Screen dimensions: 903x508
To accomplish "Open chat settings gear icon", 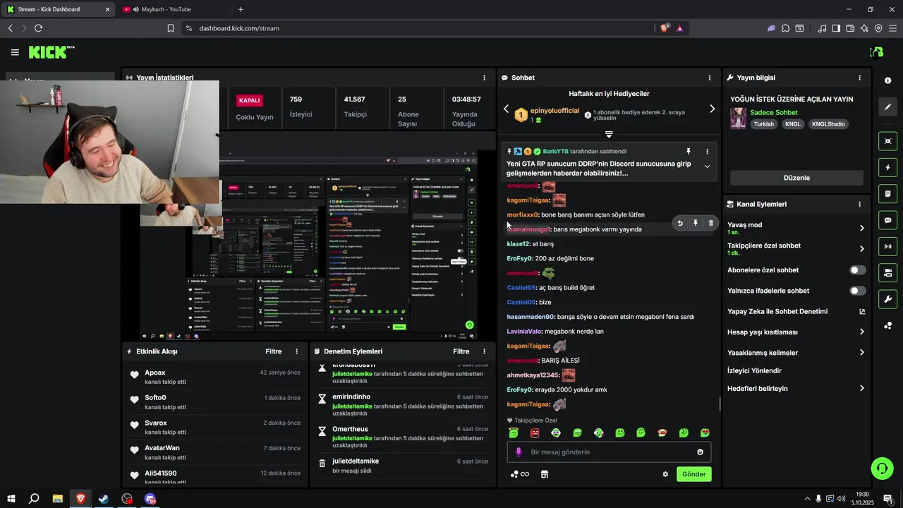I will [665, 474].
